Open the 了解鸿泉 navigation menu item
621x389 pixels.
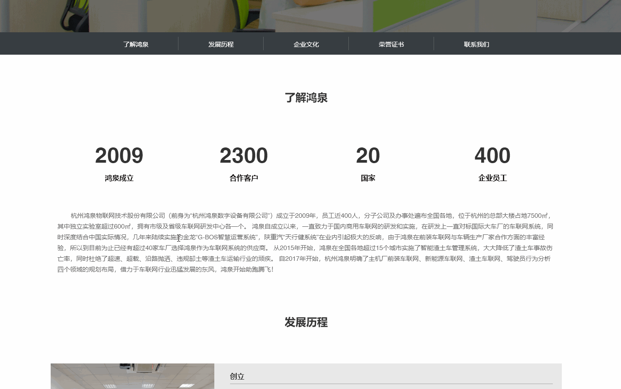[136, 43]
